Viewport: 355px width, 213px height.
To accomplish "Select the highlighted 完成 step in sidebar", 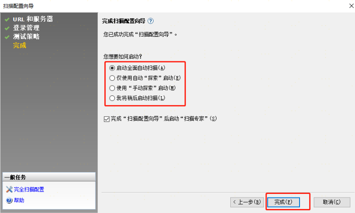I will point(20,46).
